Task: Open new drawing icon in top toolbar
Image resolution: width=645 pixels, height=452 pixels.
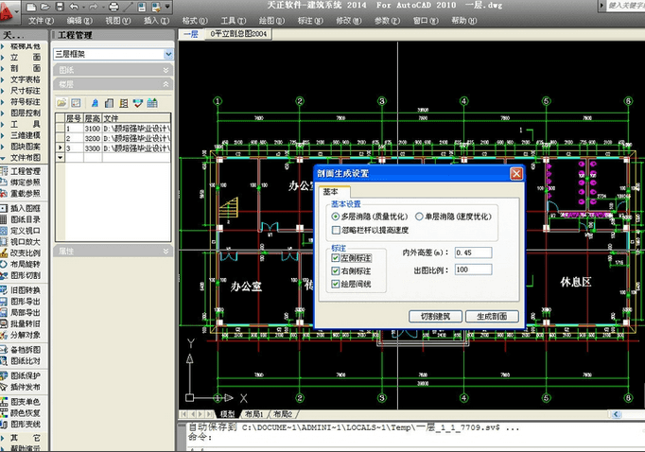Action: click(x=31, y=7)
